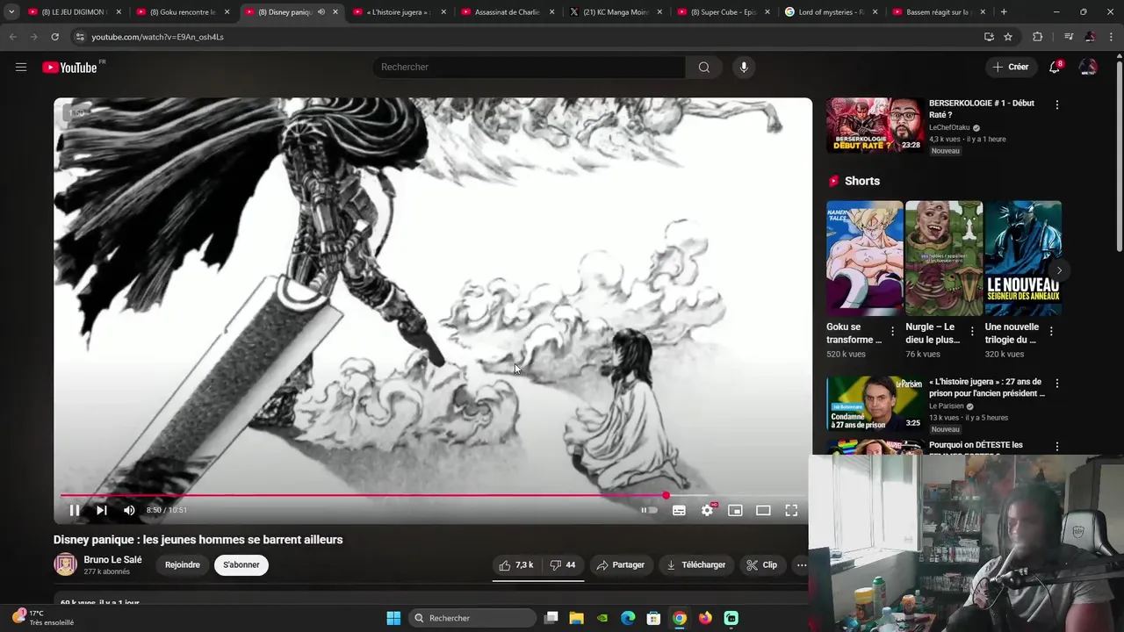
Task: Focus the YouTube Rechercher search field
Action: [529, 67]
